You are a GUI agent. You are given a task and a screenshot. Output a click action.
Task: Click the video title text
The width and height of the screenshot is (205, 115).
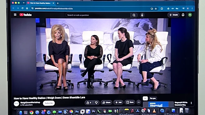pos(49,98)
